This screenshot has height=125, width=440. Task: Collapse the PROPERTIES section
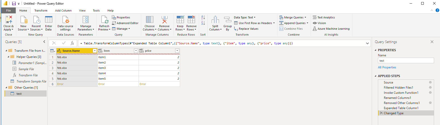(375, 50)
